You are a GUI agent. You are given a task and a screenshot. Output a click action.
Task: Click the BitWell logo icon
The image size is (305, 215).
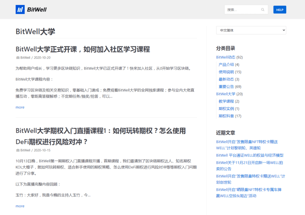click(20, 10)
